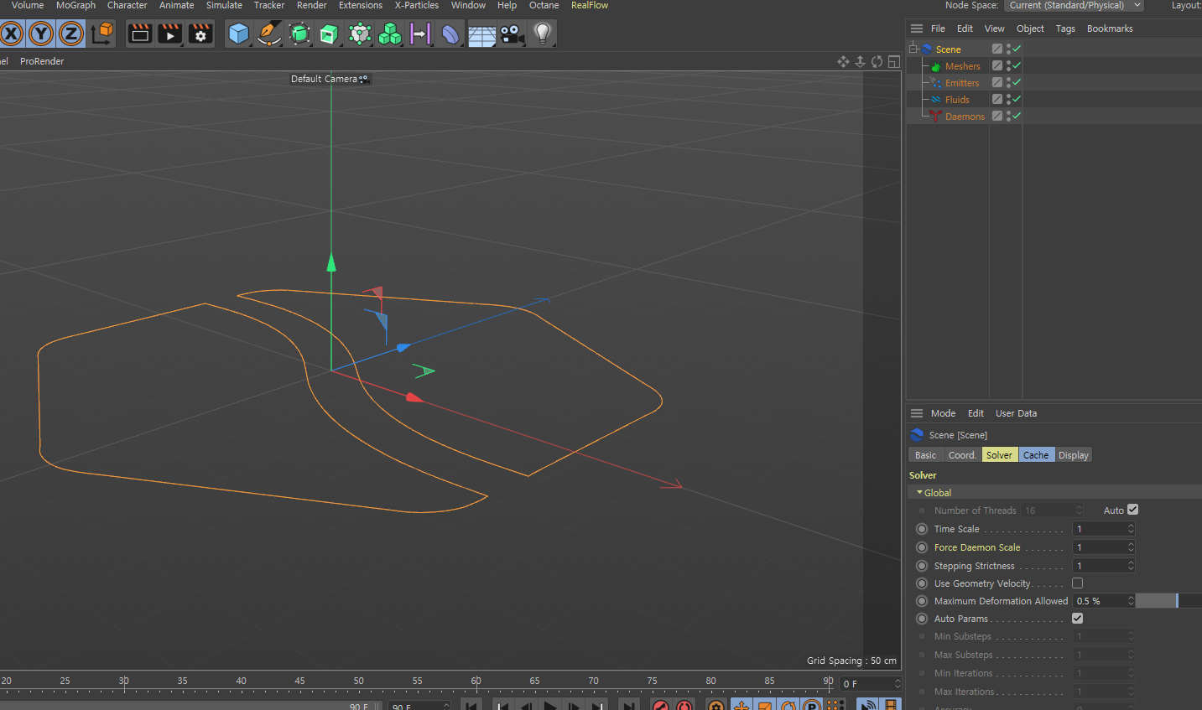This screenshot has width=1202, height=710.
Task: Open the Simulate menu
Action: coord(224,5)
